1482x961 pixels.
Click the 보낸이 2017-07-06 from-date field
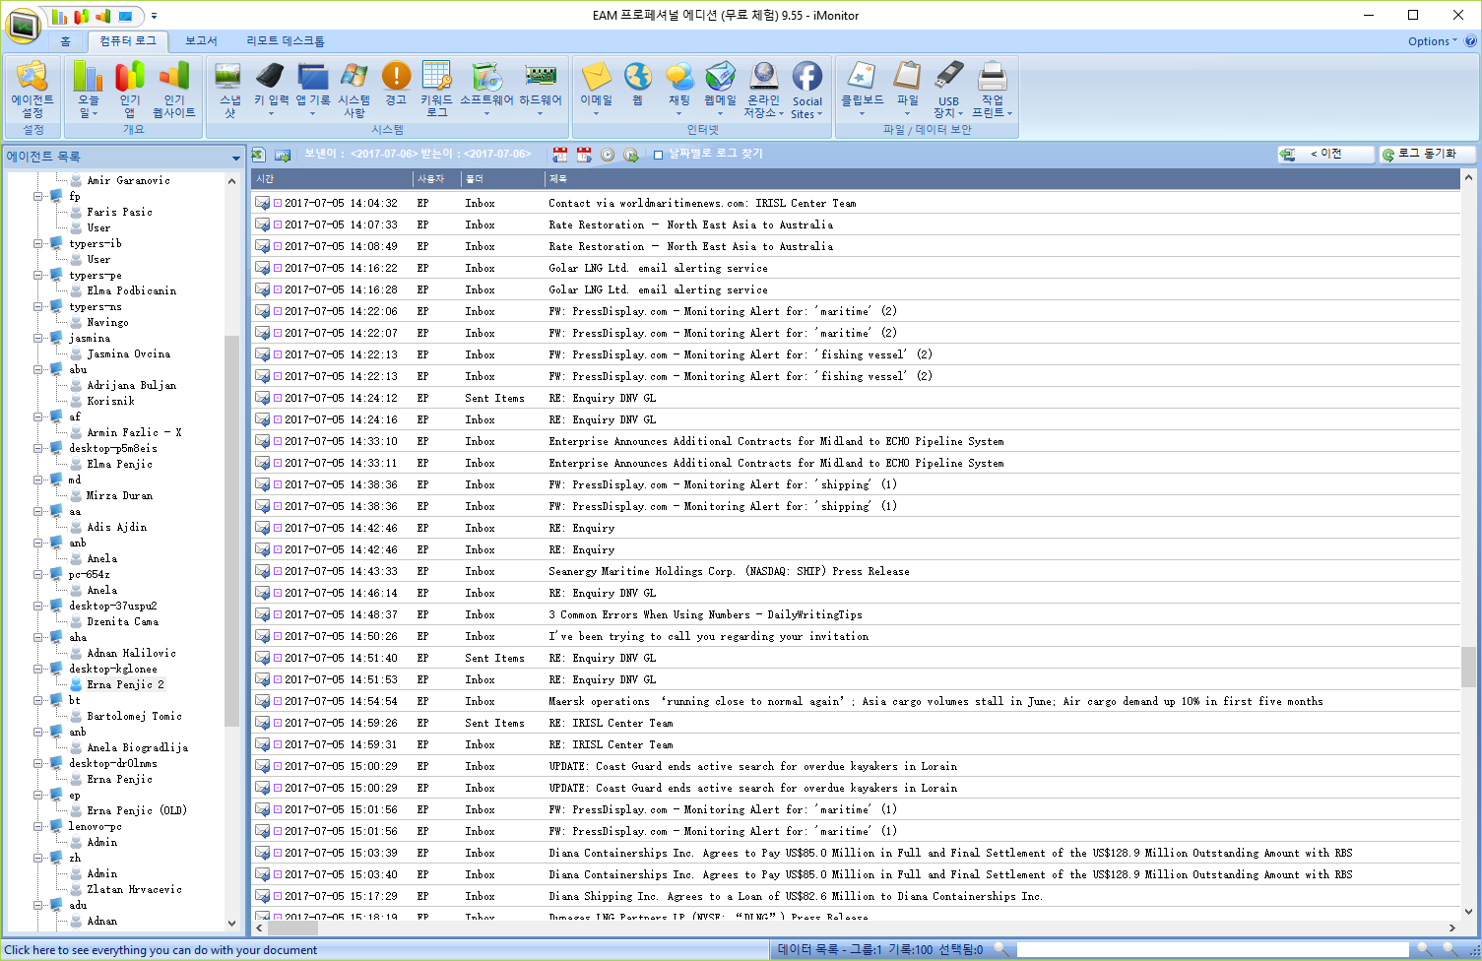click(x=383, y=155)
